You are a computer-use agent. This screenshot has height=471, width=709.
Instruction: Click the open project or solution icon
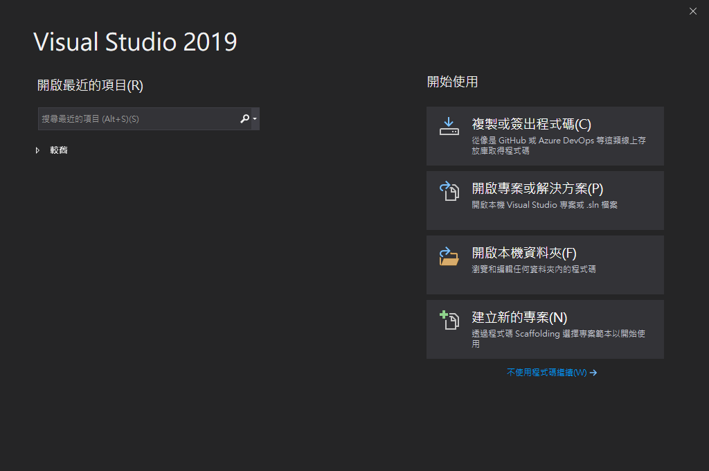coord(449,191)
